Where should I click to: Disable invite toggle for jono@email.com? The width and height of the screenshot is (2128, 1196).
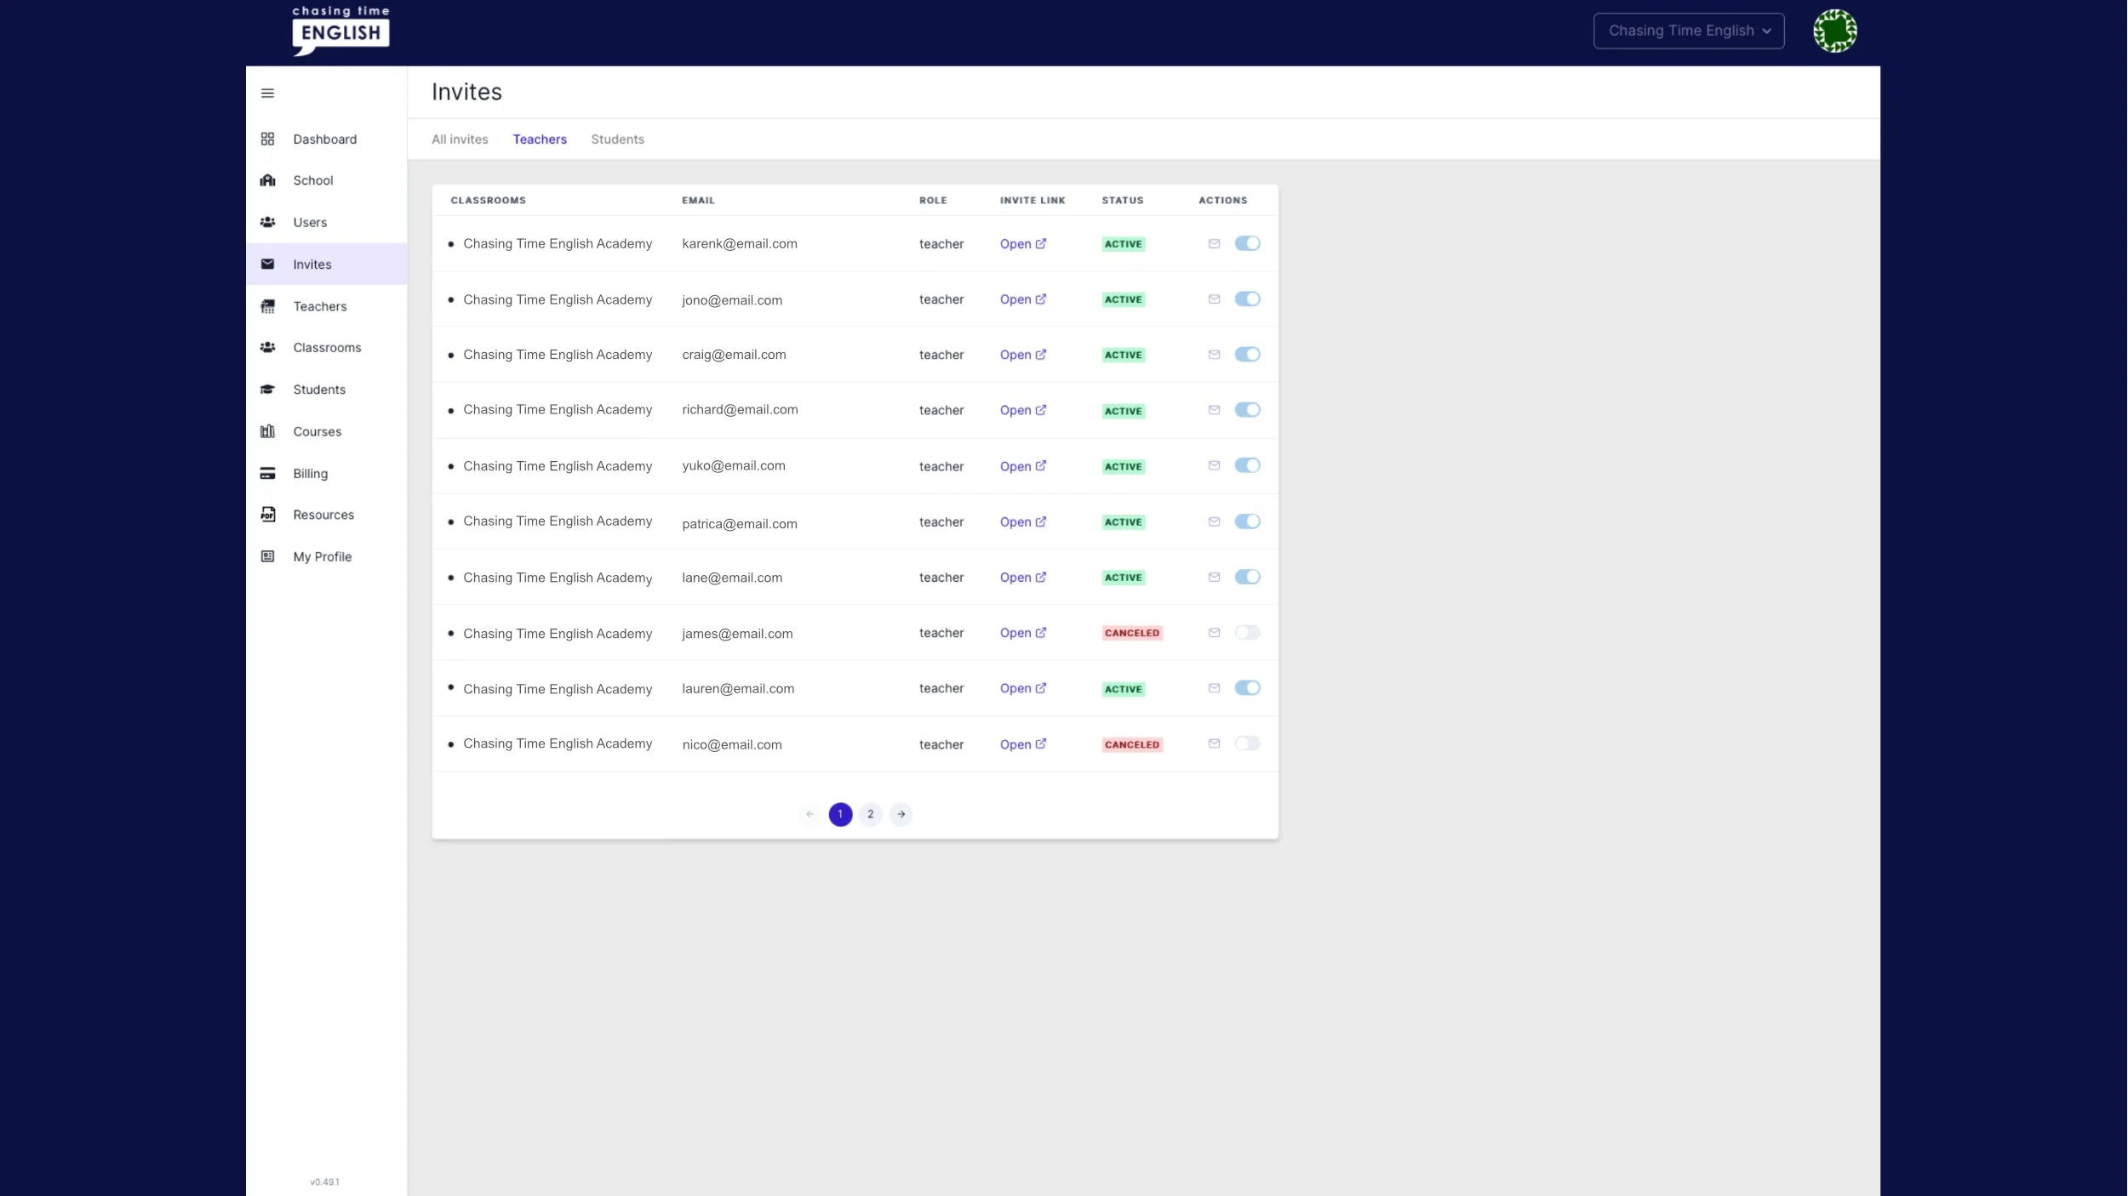pos(1247,299)
